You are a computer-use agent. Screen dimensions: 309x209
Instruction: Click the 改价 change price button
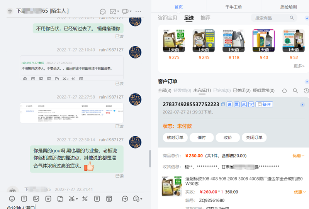(x=228, y=137)
